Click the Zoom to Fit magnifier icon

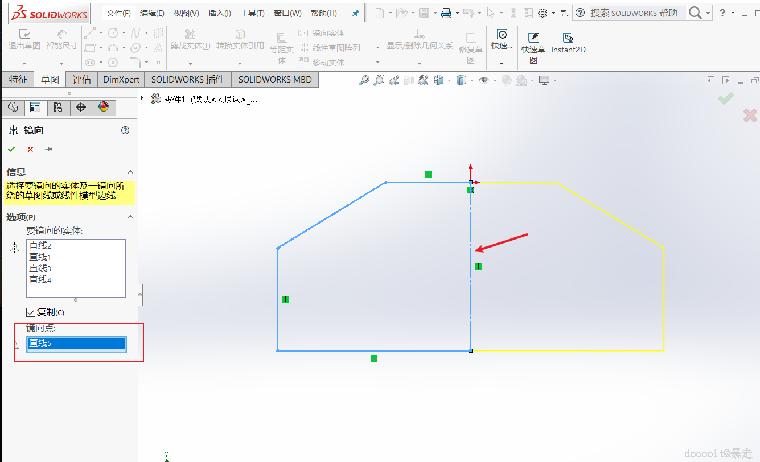pyautogui.click(x=364, y=80)
